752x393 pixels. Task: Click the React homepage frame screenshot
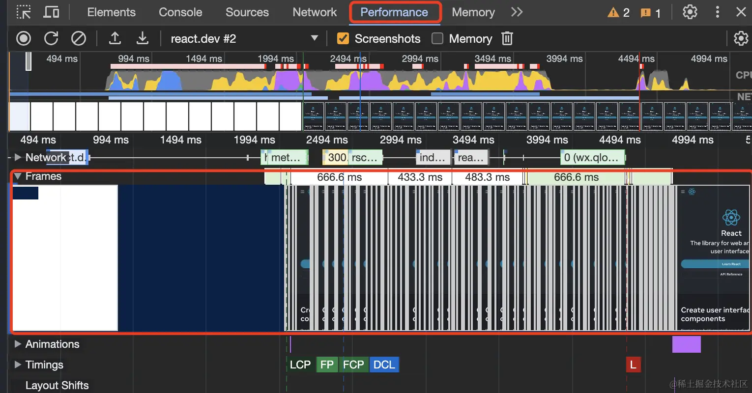point(714,258)
